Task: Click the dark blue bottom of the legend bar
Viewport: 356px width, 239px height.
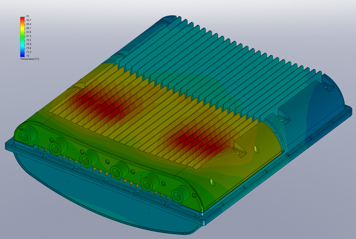Action: [x=22, y=55]
